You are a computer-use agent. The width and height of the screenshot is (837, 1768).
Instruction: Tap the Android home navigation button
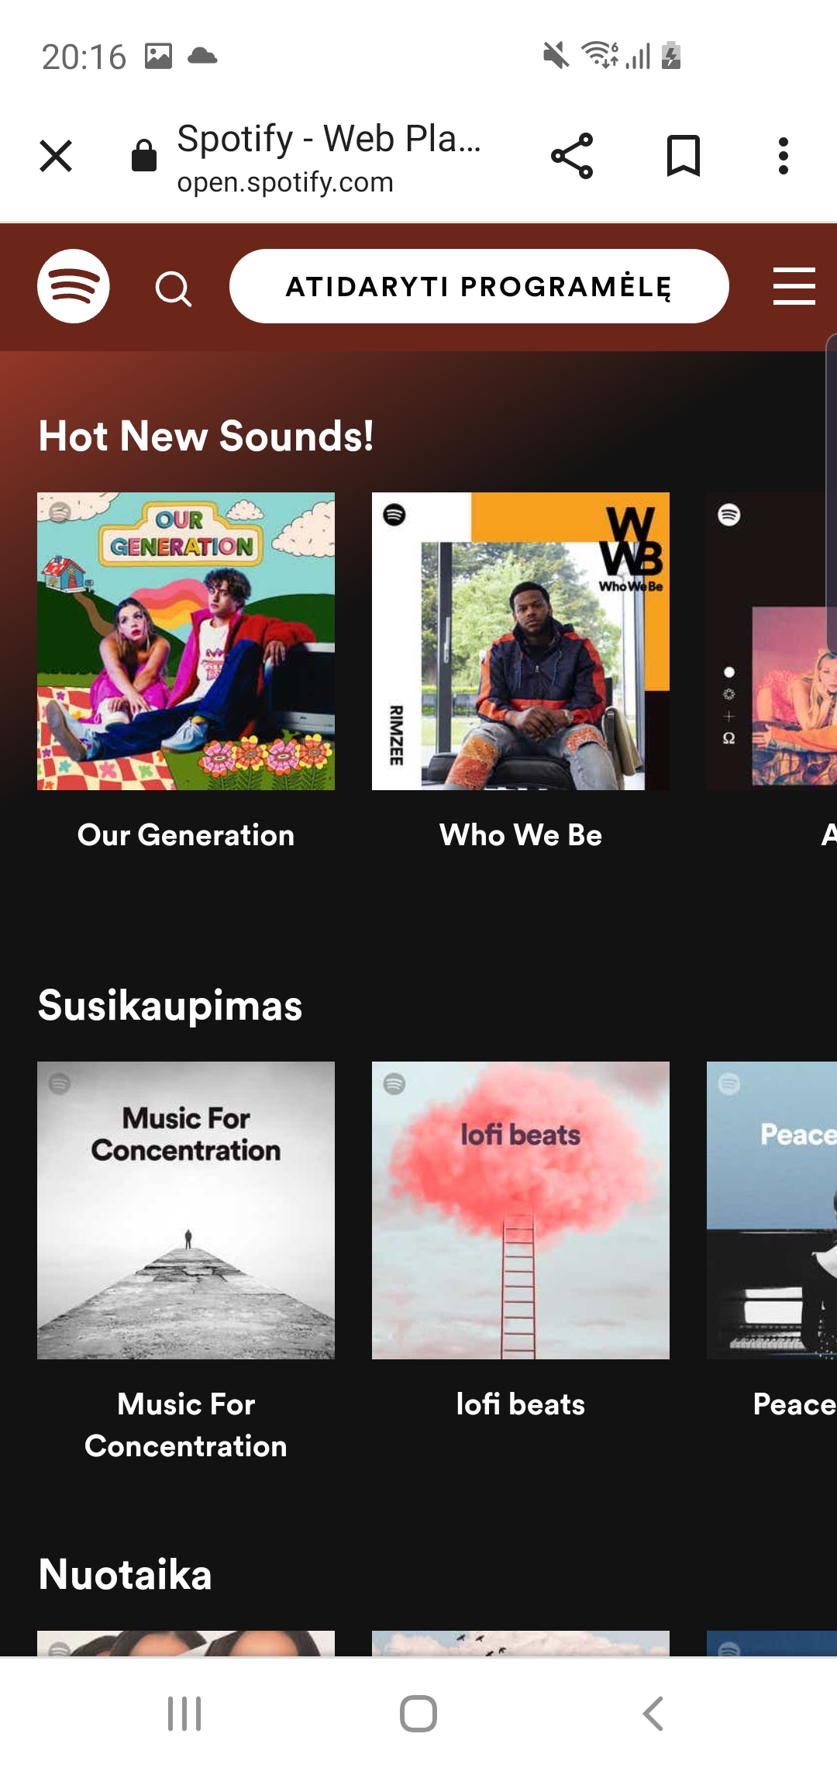[x=418, y=1714]
